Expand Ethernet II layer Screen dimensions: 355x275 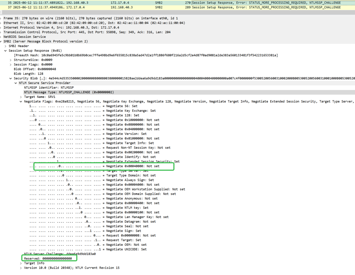pos(1,23)
